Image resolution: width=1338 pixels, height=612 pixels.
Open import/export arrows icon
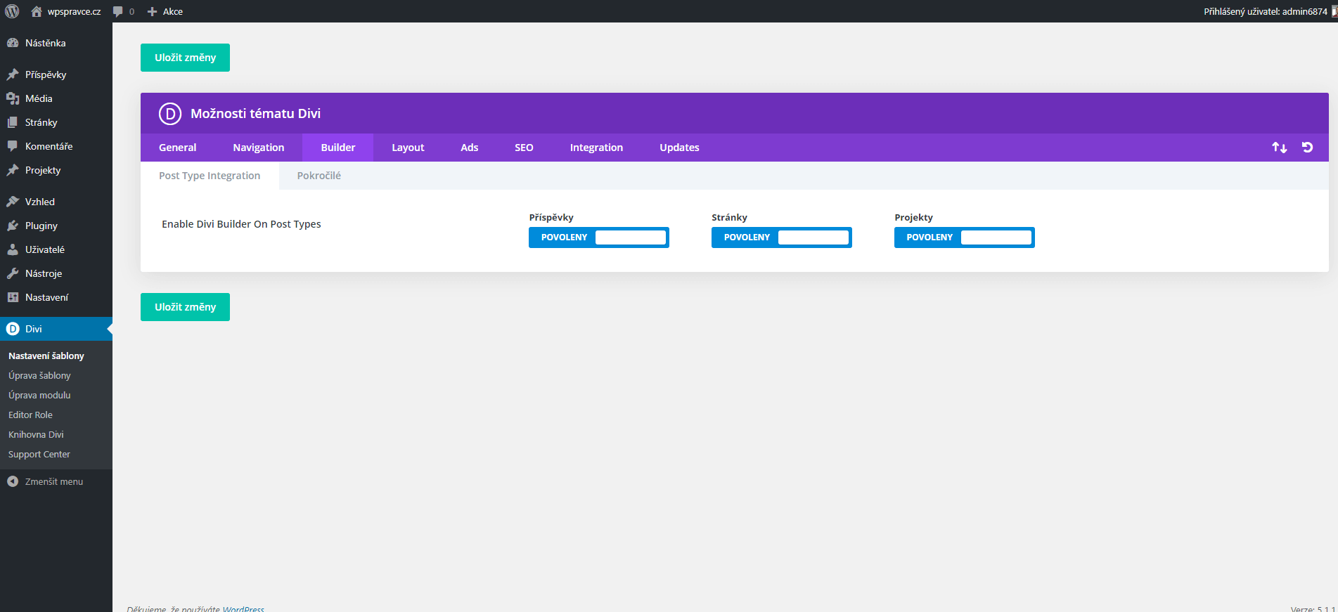[x=1280, y=148]
